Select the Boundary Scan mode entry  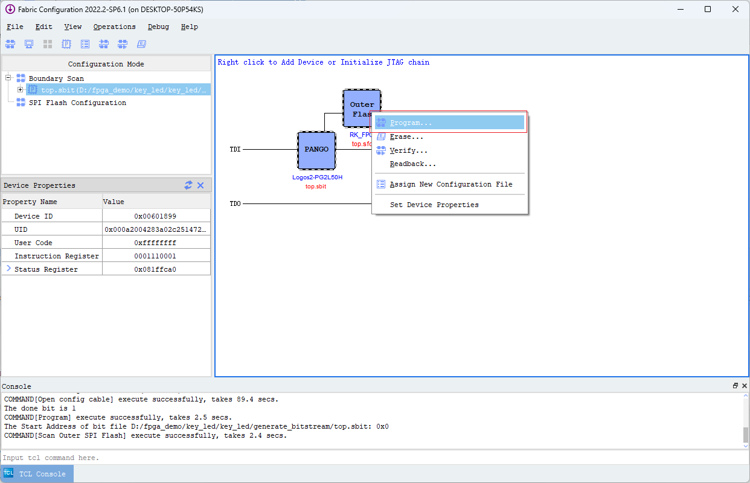click(x=56, y=78)
